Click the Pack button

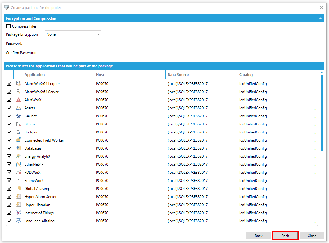(285, 236)
